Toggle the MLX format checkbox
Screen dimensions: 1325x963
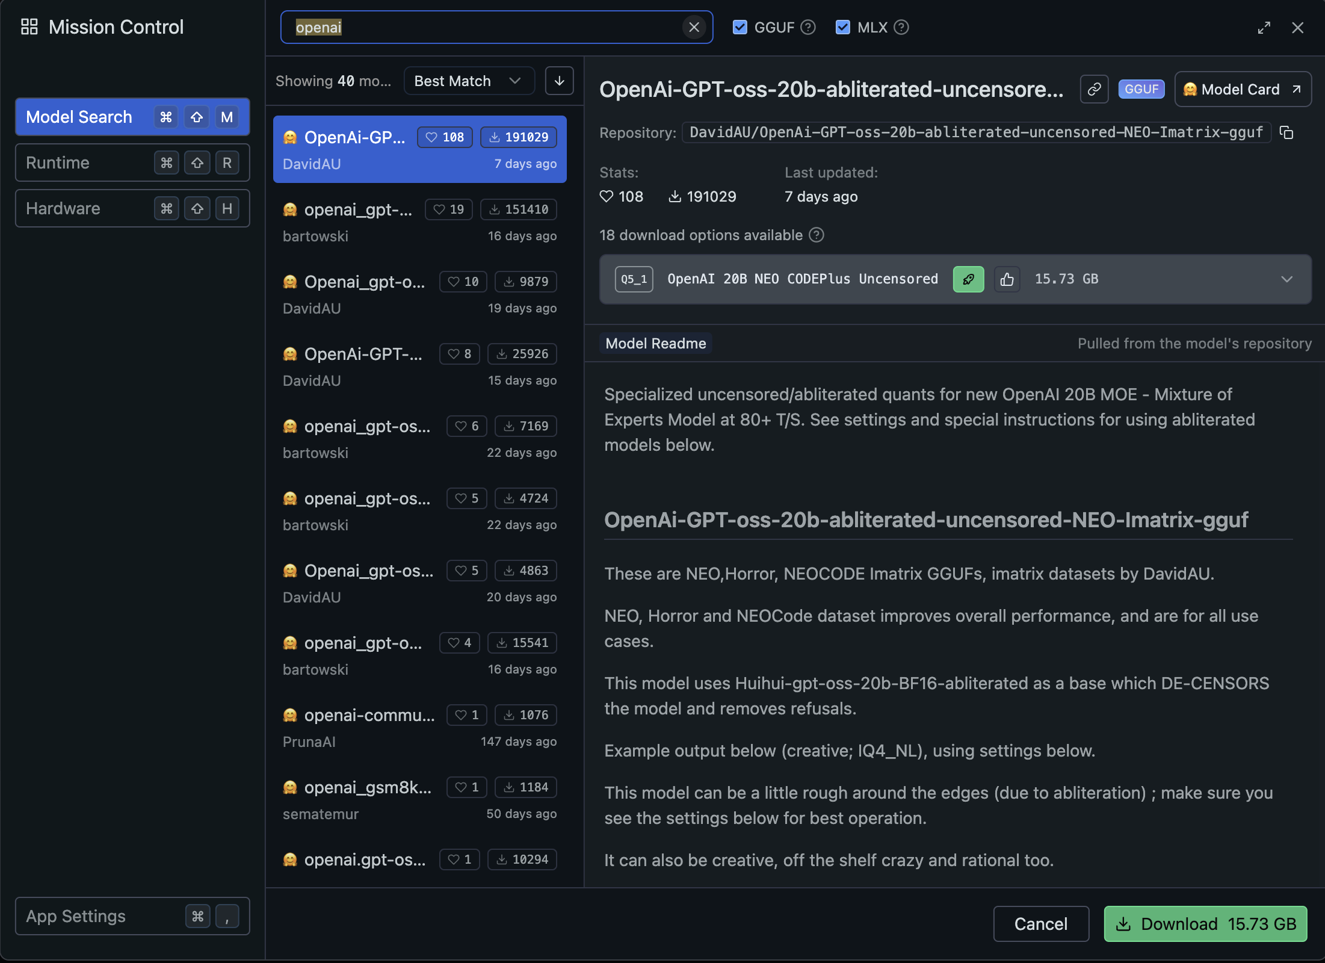[842, 27]
